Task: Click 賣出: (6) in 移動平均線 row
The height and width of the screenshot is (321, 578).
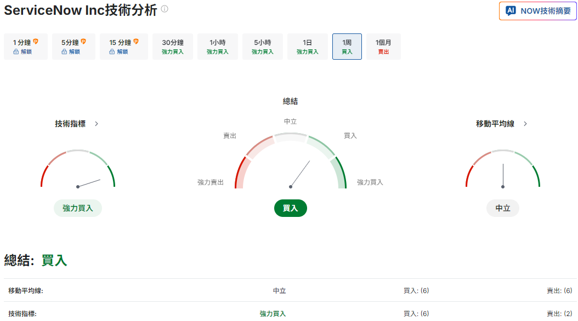Action: click(559, 291)
